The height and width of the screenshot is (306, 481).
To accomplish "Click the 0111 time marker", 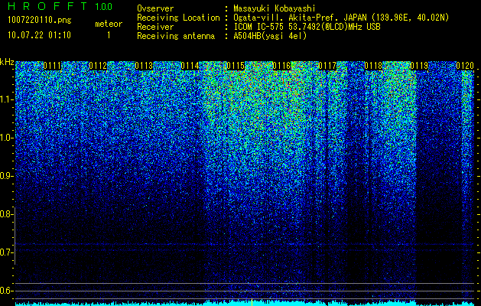I will click(x=53, y=66).
